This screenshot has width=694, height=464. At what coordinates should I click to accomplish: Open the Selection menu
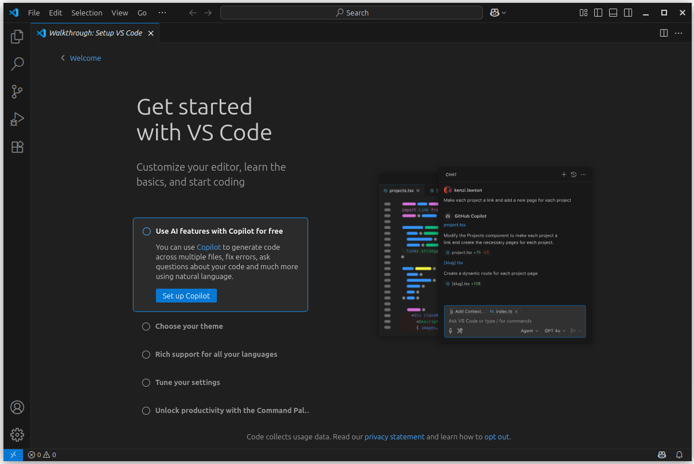(87, 13)
